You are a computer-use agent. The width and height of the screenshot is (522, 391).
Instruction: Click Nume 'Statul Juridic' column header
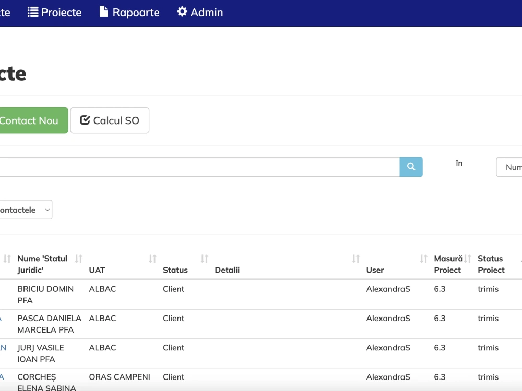click(x=42, y=264)
